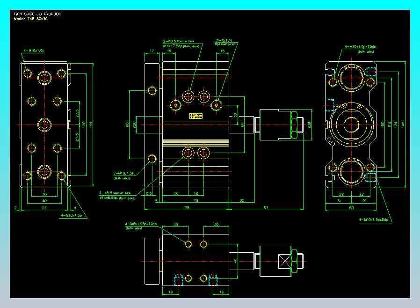420x308 pixels.
Task: Click the "TWIN GUIDE JIG CYLINDER" title text
Action: pyautogui.click(x=37, y=14)
